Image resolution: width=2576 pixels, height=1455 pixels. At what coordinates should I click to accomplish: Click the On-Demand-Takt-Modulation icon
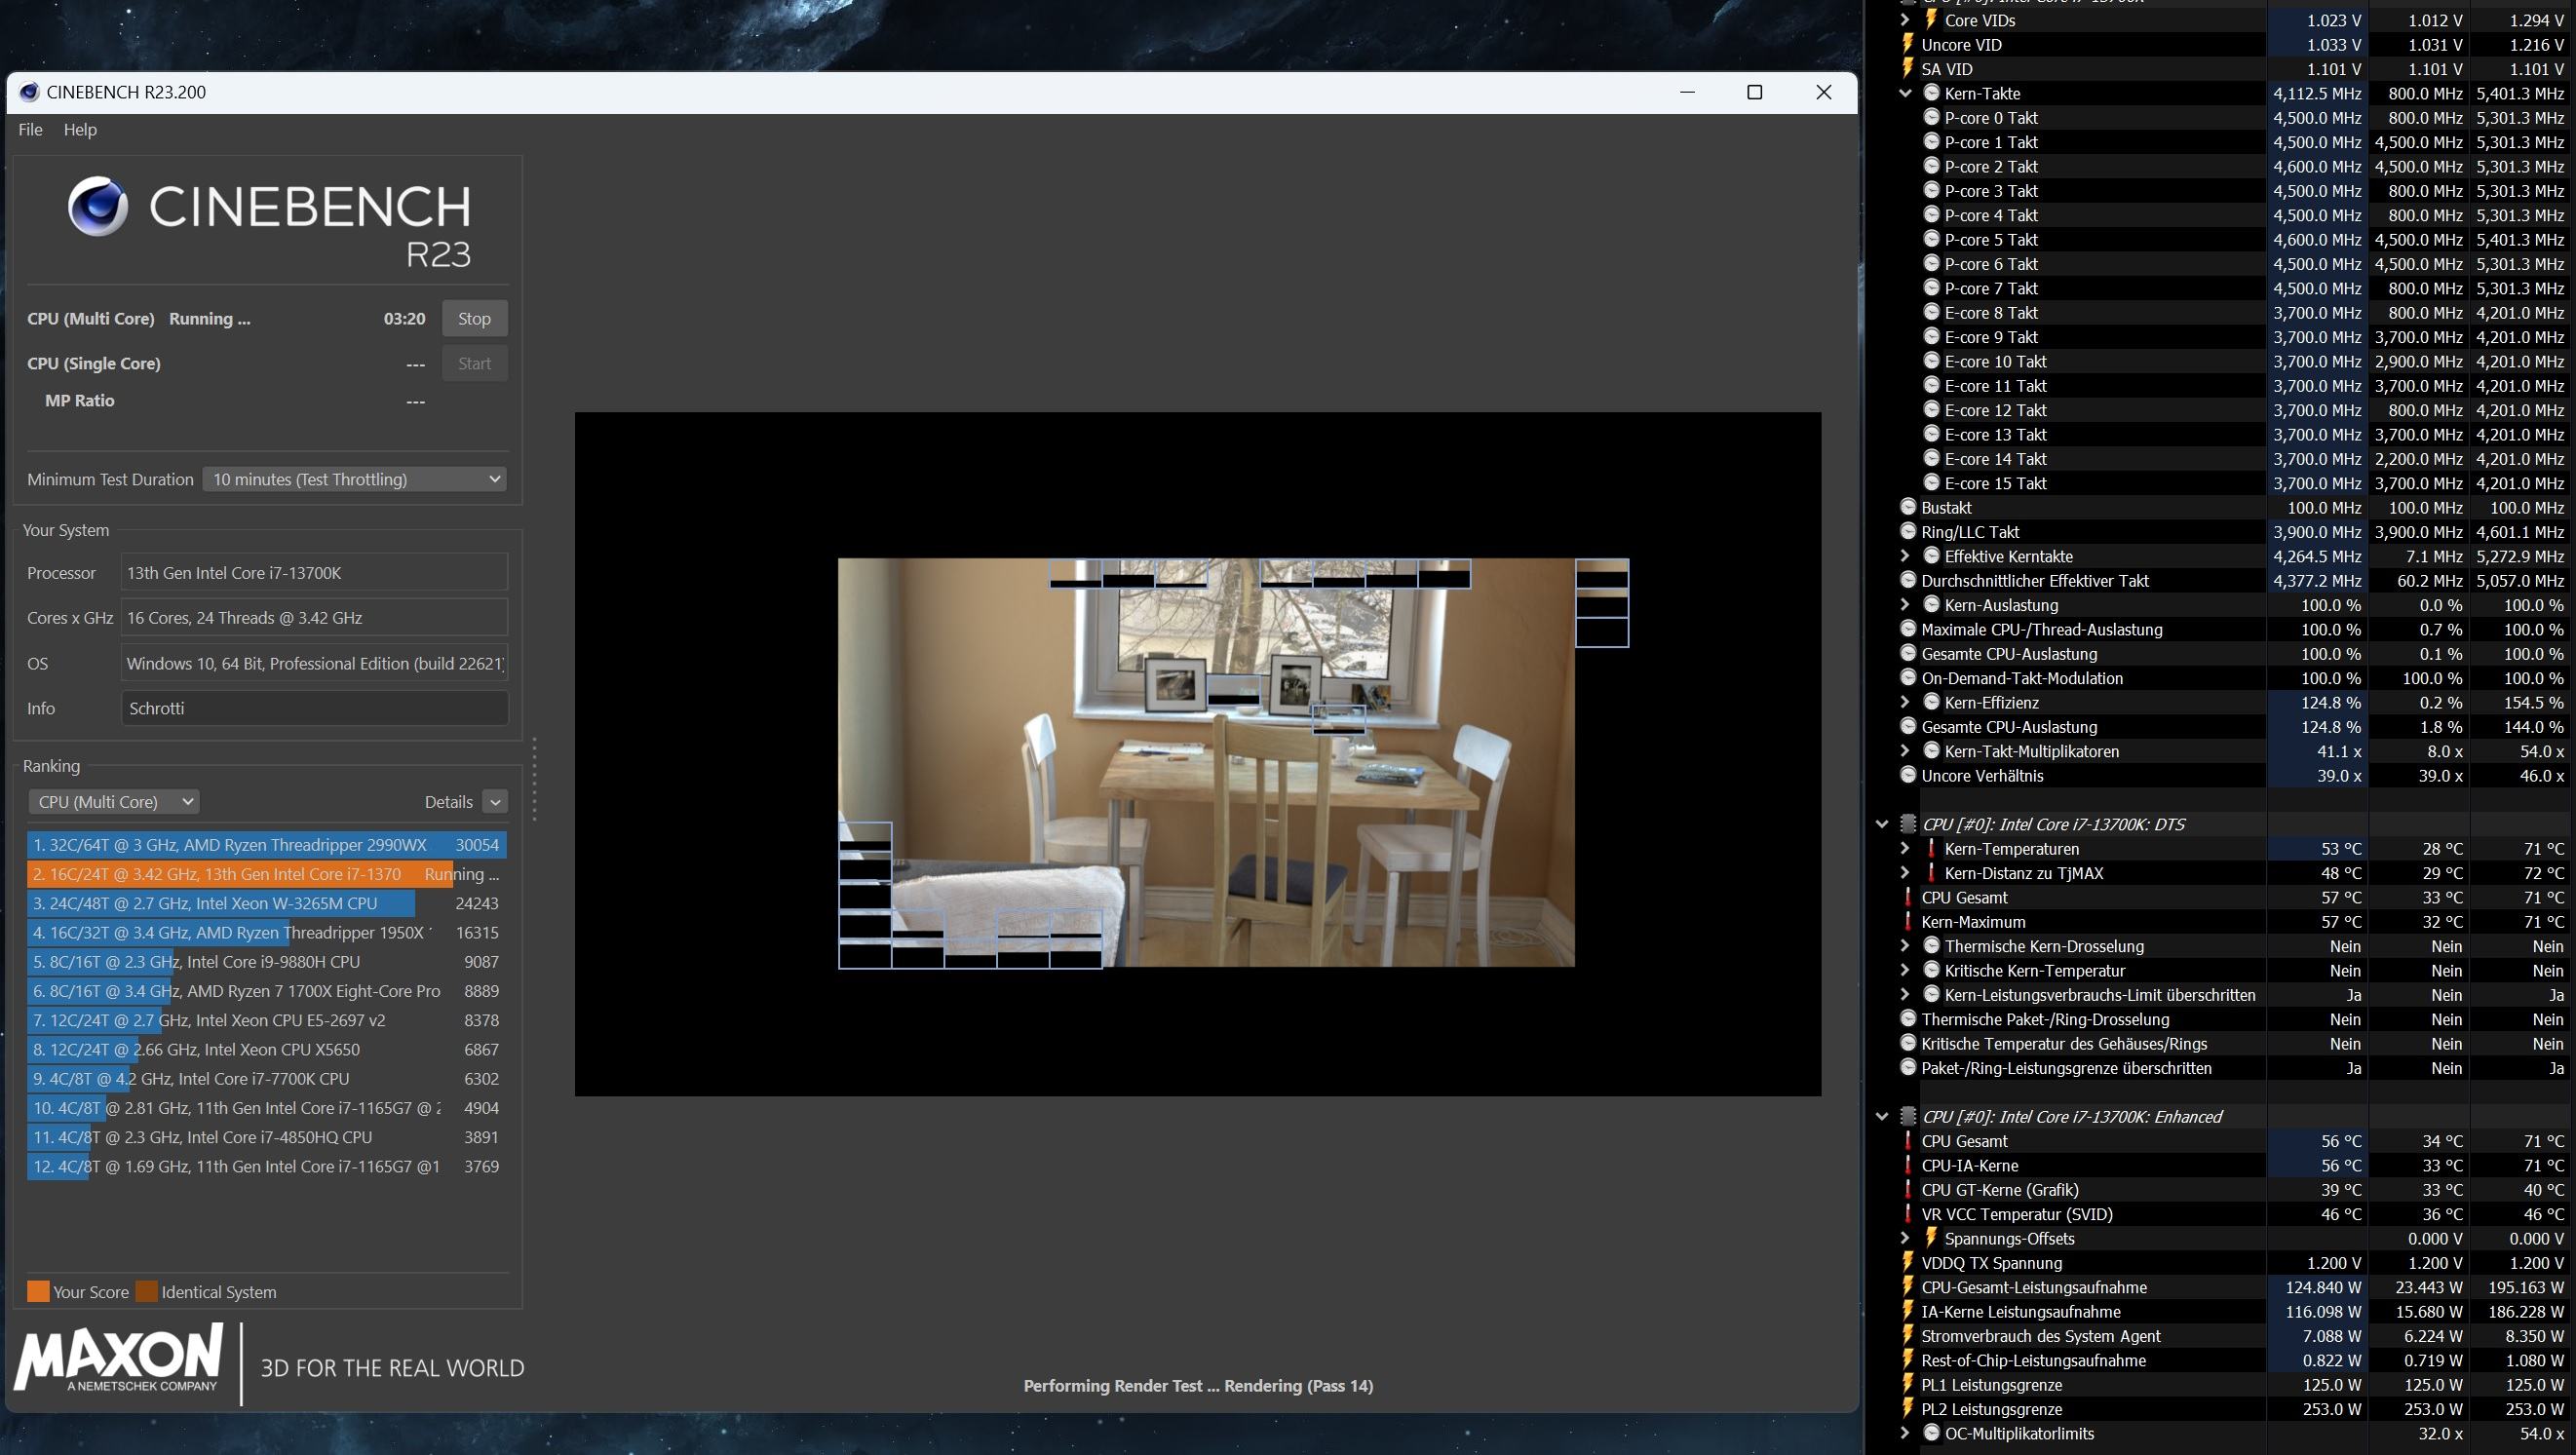point(1908,678)
